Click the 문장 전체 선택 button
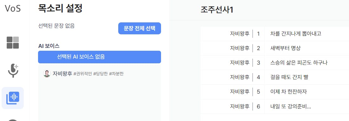This screenshot has width=349, height=121. pos(139,28)
